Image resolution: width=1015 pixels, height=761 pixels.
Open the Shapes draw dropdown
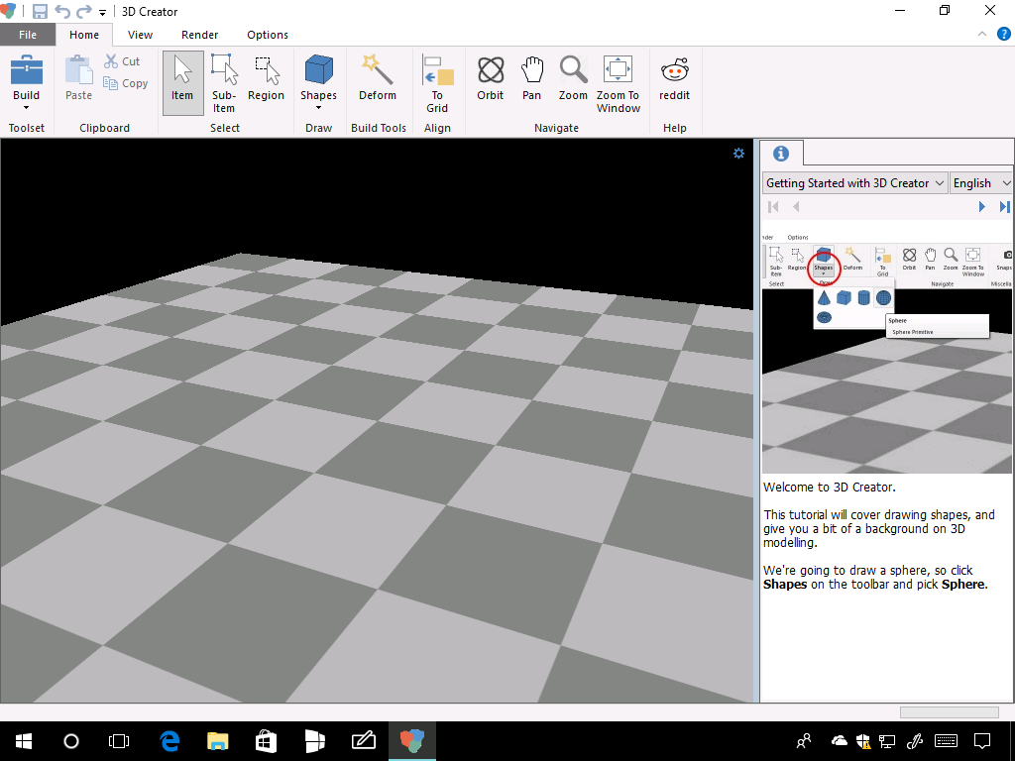[318, 83]
